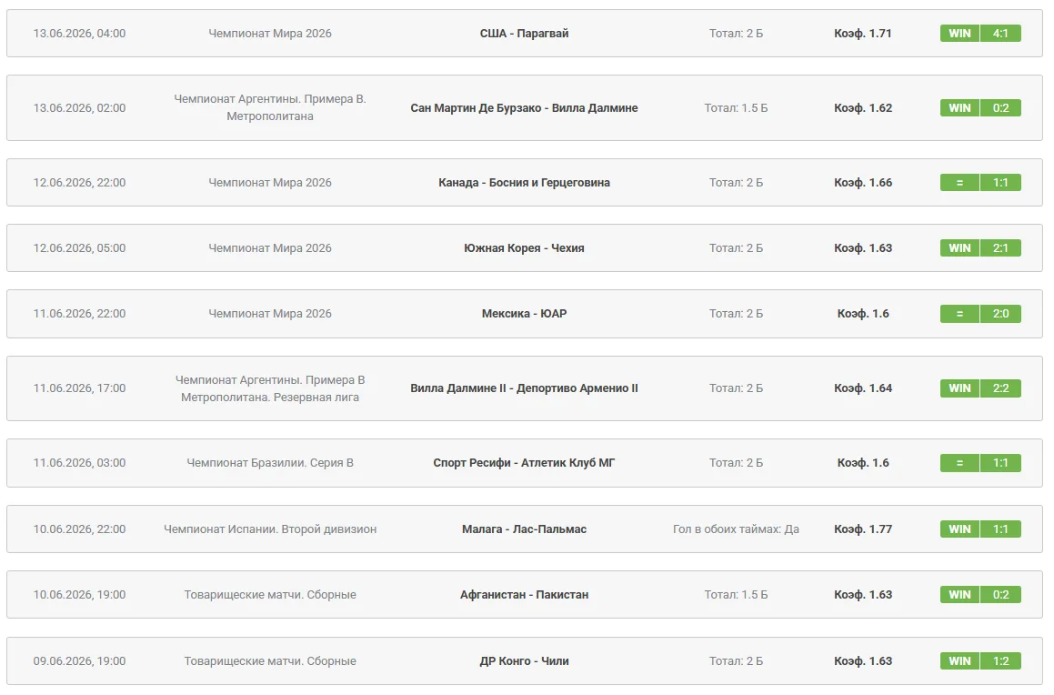This screenshot has height=695, width=1054.
Task: Click the 2:0 score badge
Action: 1000,314
